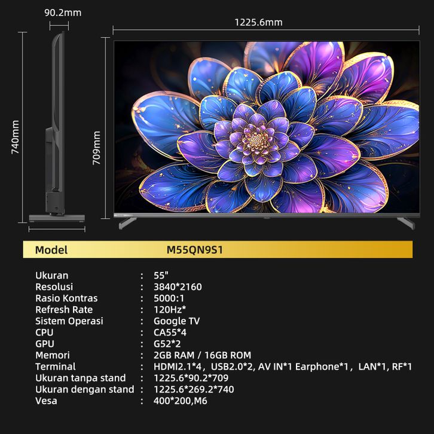Screen dimensions: 434x434
Task: Select the 740mm total height label
Action: coord(16,137)
